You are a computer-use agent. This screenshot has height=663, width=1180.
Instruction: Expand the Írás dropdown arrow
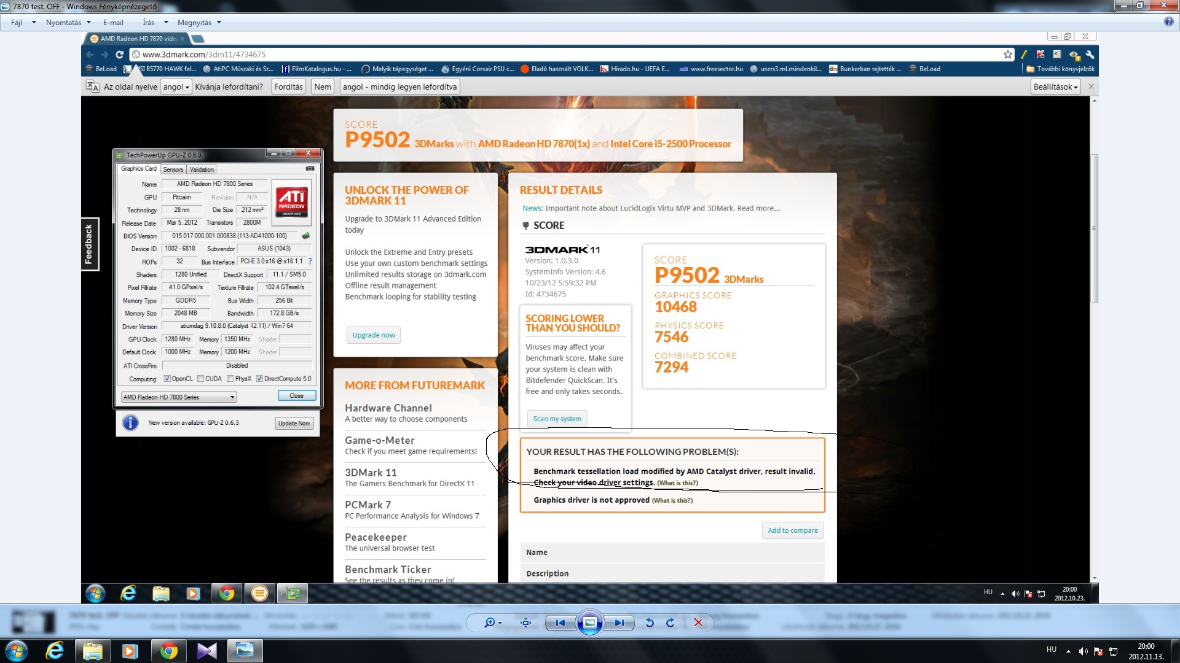tap(166, 23)
